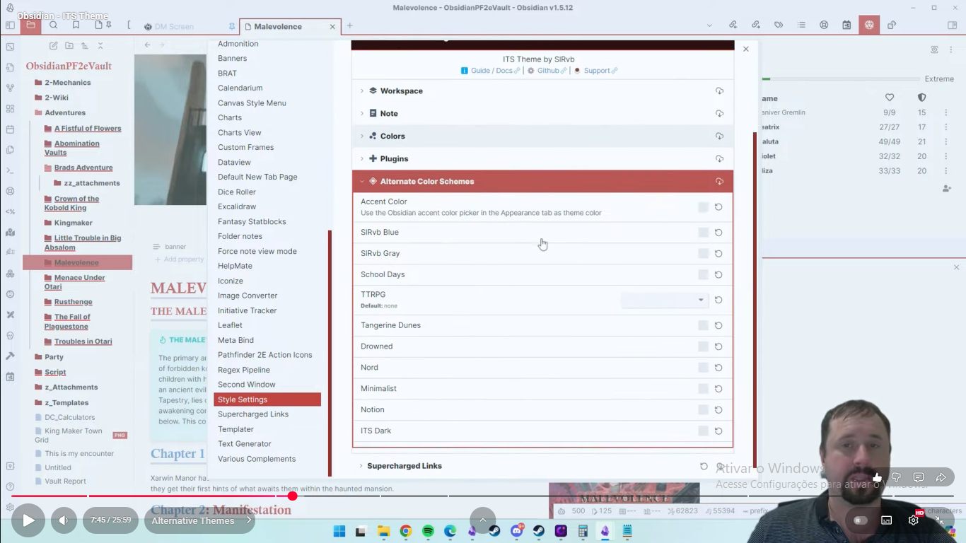966x543 pixels.
Task: Reset the Nord color scheme setting
Action: [718, 368]
